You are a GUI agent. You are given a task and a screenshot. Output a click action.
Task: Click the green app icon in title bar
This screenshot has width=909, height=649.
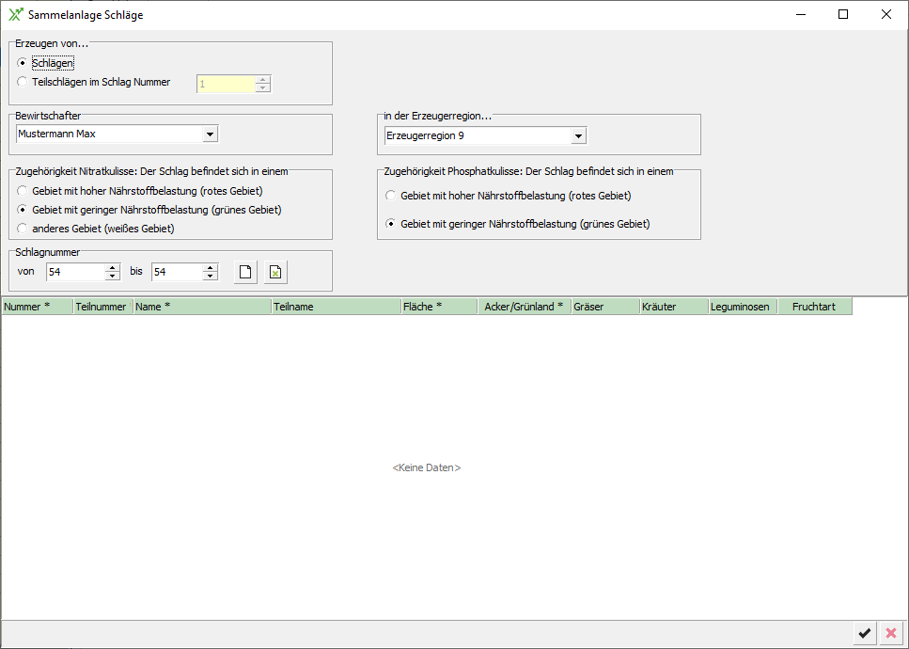tap(15, 15)
